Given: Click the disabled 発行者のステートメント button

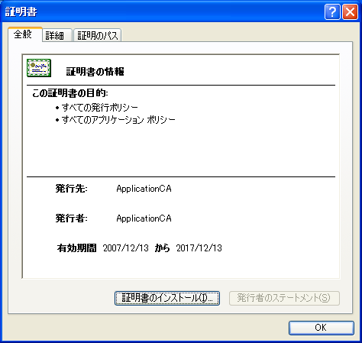Looking at the screenshot, I should pos(284,298).
